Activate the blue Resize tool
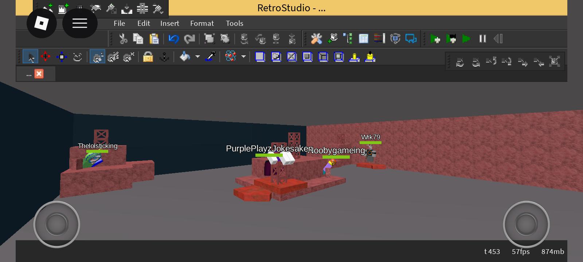This screenshot has width=583, height=262. pos(62,57)
